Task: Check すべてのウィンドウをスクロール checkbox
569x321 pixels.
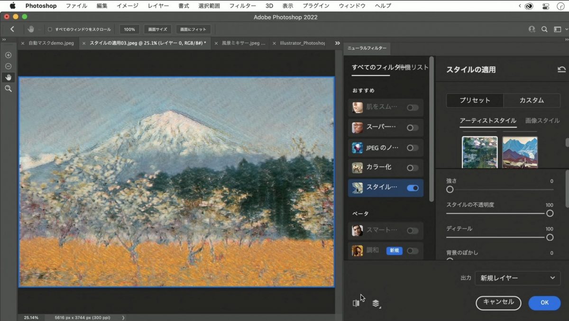Action: pos(50,29)
